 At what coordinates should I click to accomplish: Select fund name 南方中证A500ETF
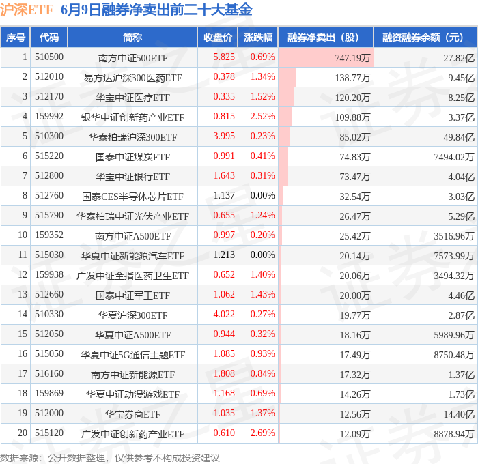[x=132, y=236]
